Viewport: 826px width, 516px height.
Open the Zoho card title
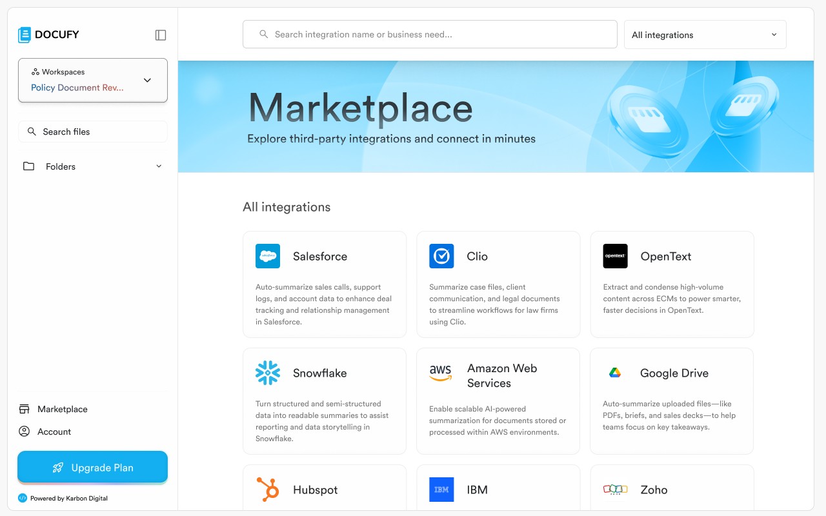[x=654, y=490]
